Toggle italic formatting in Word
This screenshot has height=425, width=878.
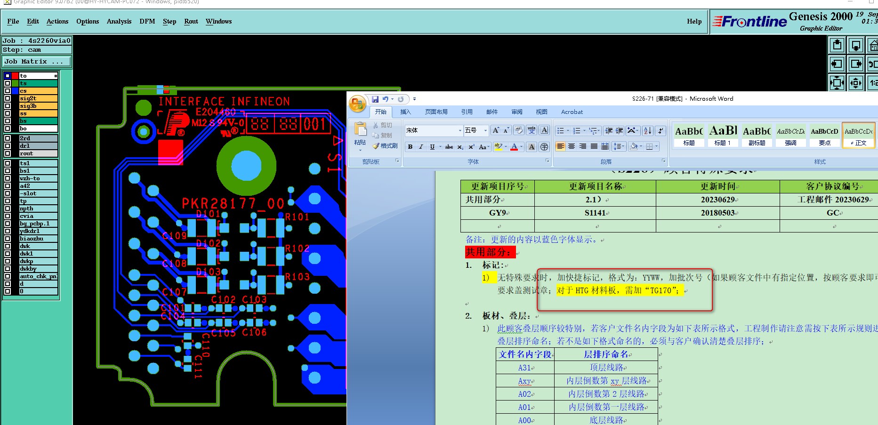click(421, 147)
